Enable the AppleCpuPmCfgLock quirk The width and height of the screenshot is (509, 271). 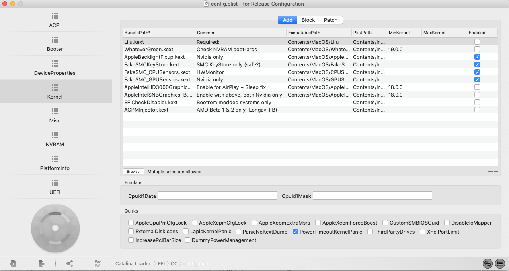131,223
